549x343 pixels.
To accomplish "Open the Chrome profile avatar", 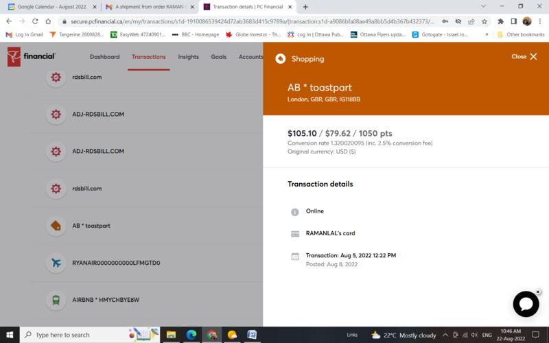I will click(x=527, y=21).
